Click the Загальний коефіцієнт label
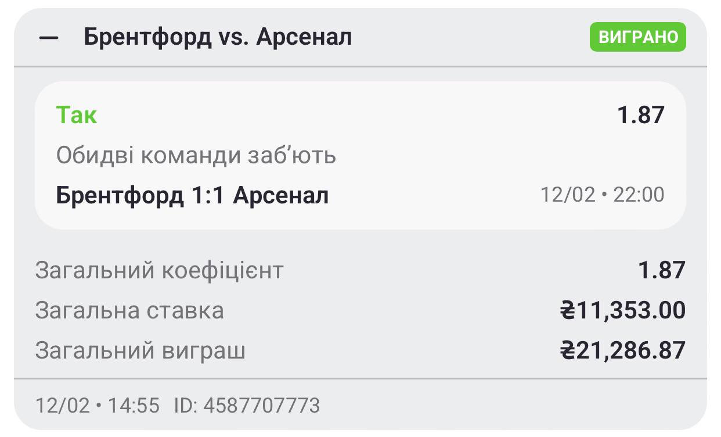 pyautogui.click(x=159, y=270)
